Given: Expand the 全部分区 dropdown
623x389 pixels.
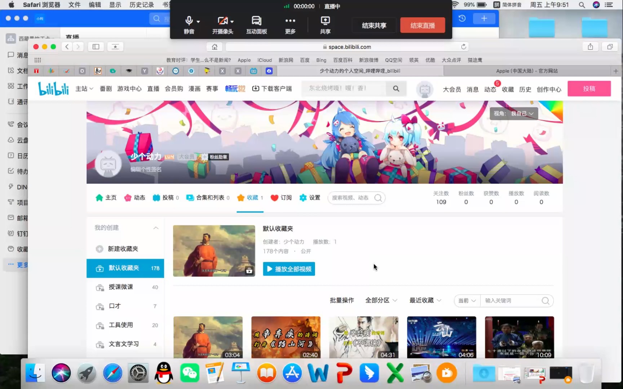Looking at the screenshot, I should (x=381, y=300).
